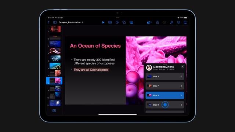Select slide 4 octopus thumbnail
Viewport: 235px width, 132px height.
coord(55,51)
